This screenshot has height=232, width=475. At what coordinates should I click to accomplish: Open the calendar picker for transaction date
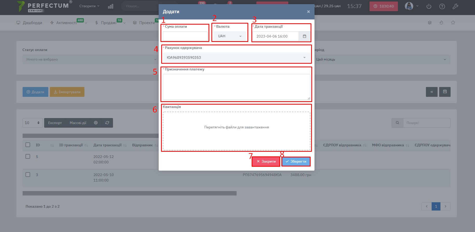(304, 36)
